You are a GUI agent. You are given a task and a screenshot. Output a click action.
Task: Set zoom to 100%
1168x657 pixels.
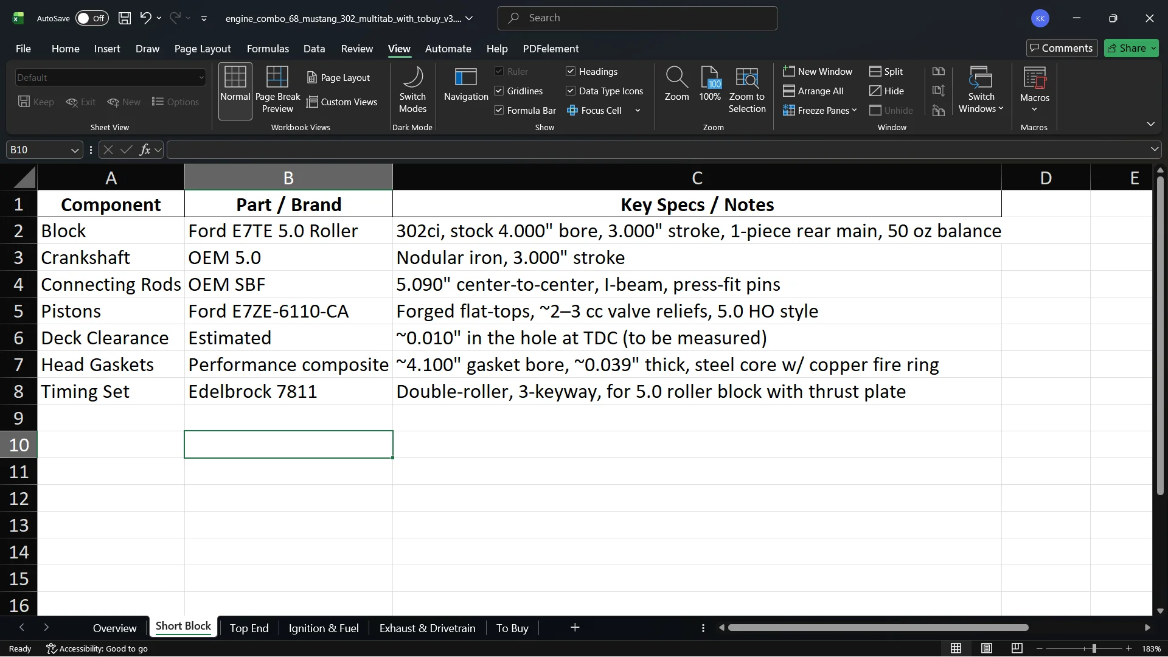click(x=710, y=85)
